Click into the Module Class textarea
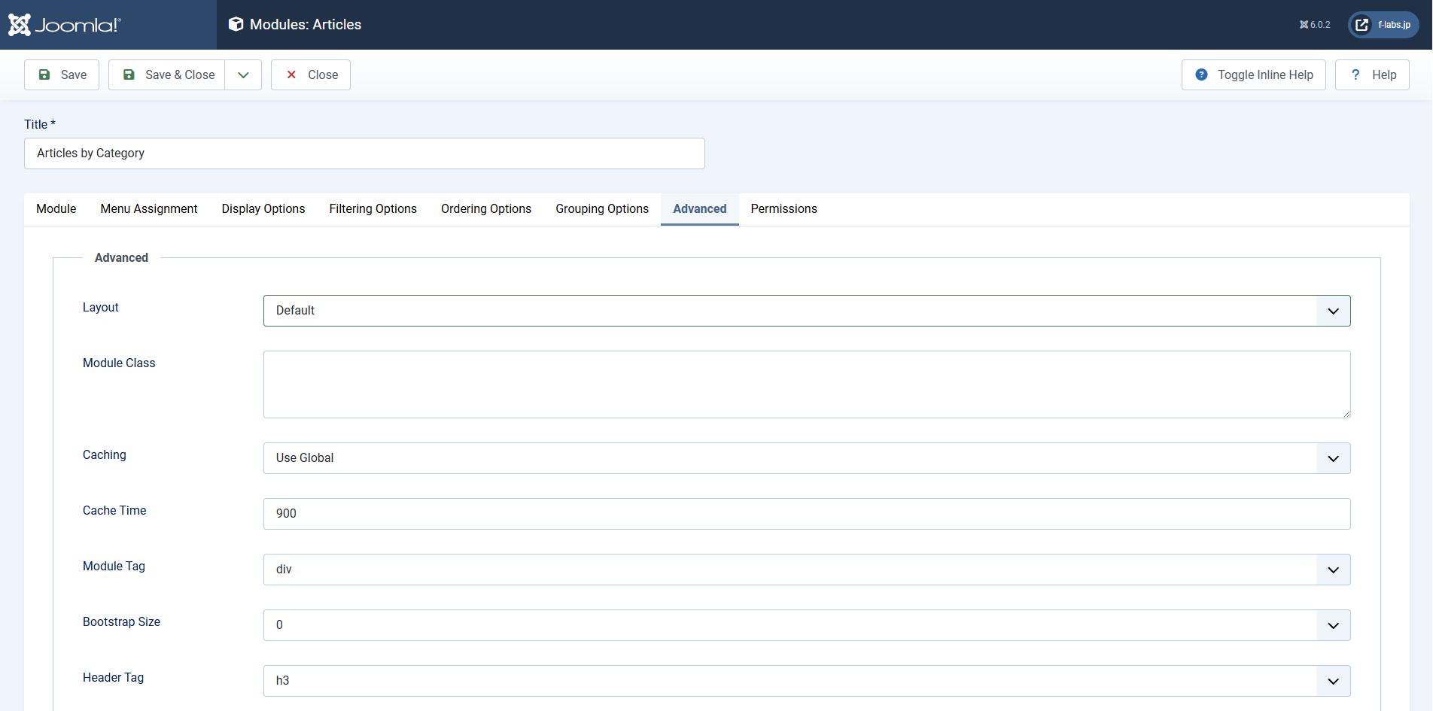This screenshot has width=1433, height=711. point(806,384)
